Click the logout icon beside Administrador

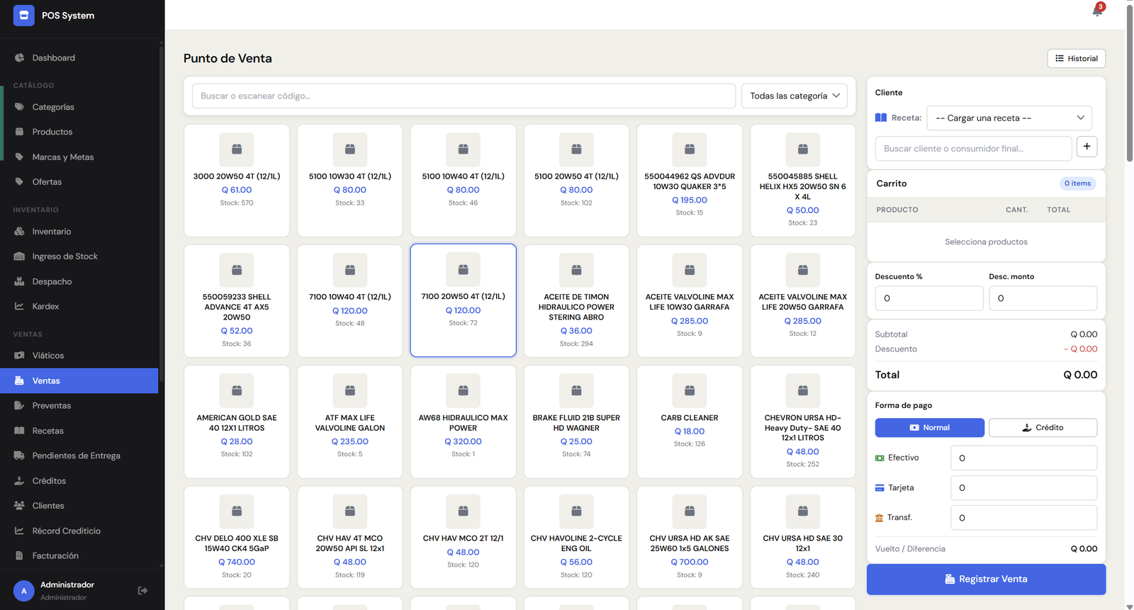[x=142, y=590]
